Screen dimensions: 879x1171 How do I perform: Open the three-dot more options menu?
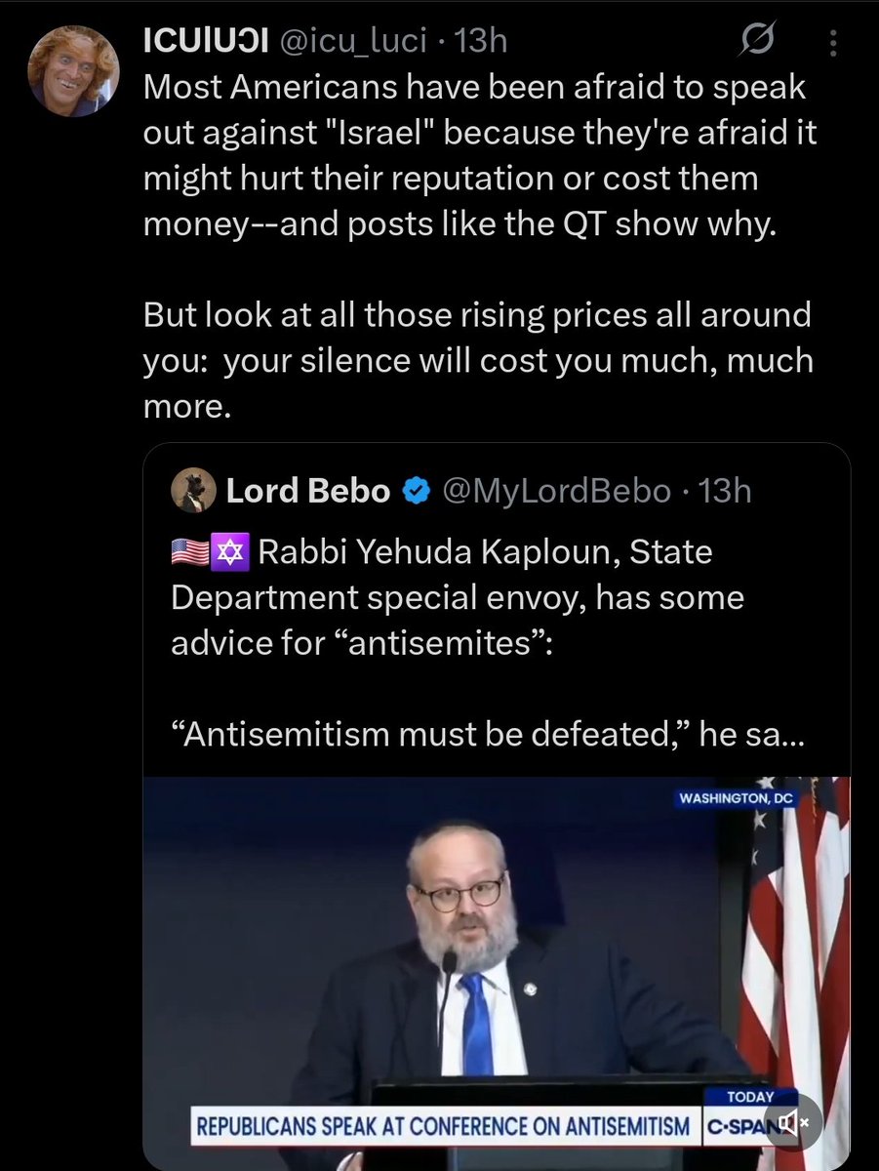coord(832,42)
